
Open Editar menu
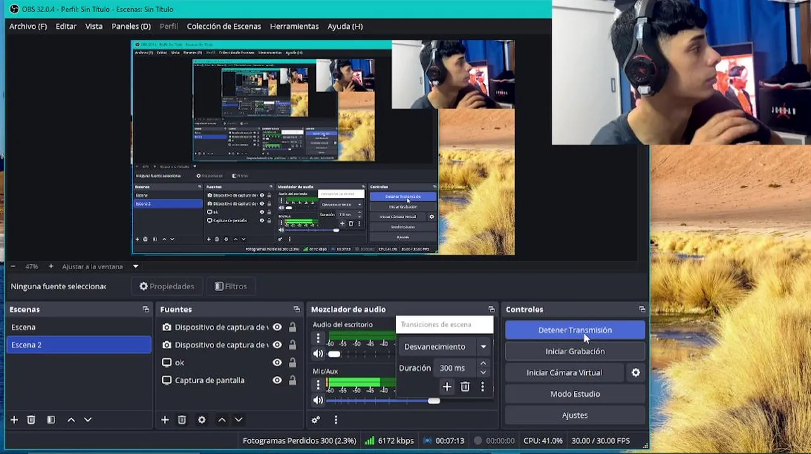[x=66, y=26]
